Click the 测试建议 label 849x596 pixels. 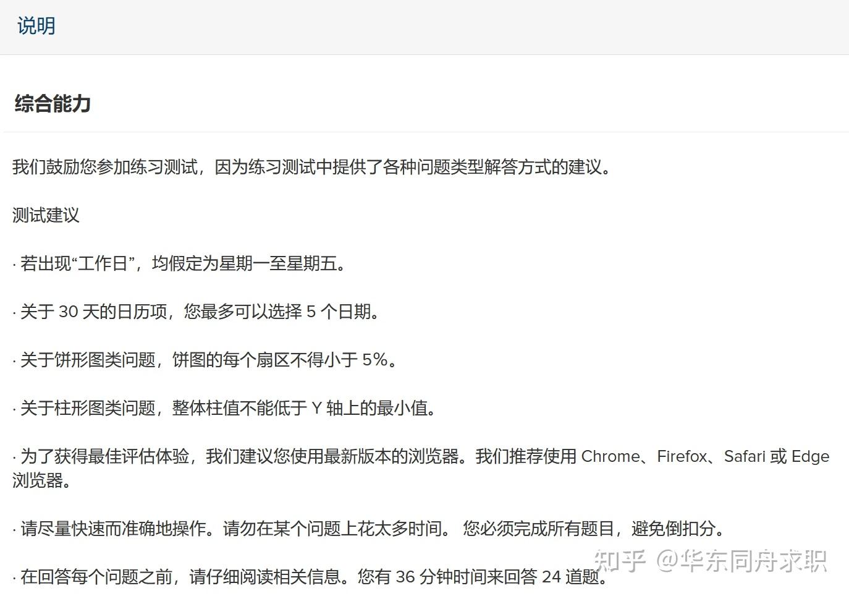coord(44,216)
